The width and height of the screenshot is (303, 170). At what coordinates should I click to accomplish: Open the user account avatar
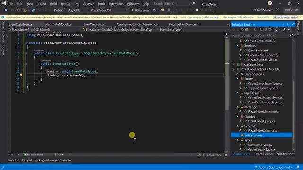[270, 3]
